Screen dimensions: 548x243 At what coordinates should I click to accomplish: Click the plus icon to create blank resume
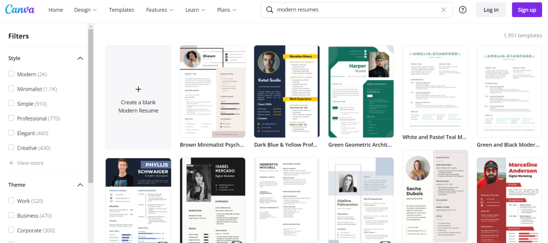[138, 89]
